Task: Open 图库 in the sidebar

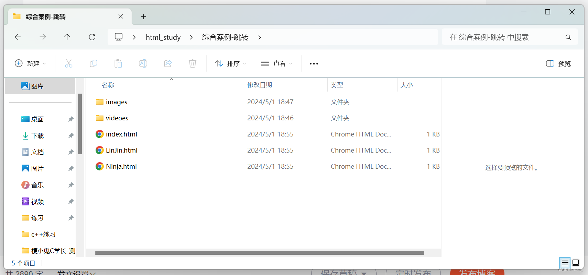Action: 40,86
